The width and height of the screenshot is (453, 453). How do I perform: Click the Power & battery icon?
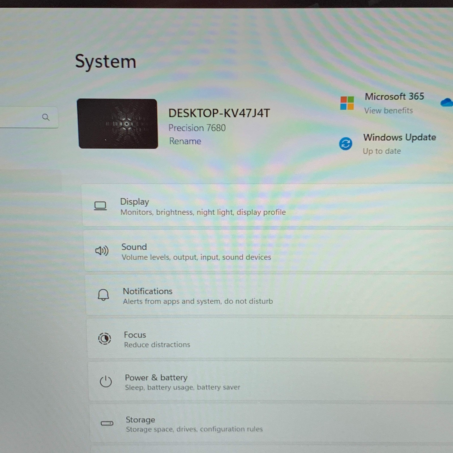[106, 381]
